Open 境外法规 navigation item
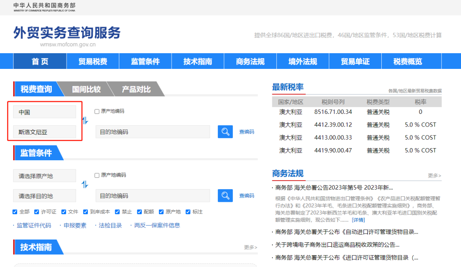 click(x=303, y=61)
